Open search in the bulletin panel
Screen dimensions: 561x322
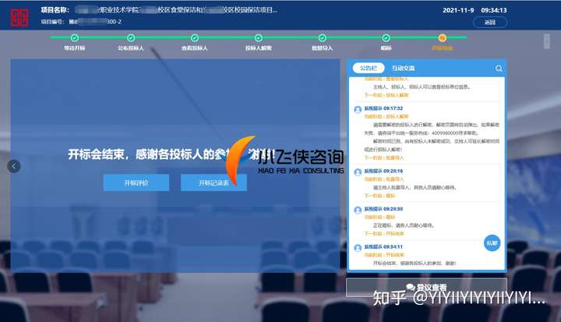tap(499, 69)
